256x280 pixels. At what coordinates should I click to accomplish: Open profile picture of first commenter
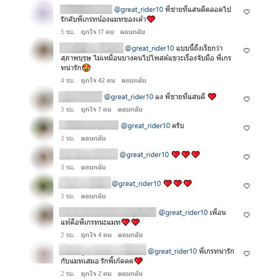tap(43, 13)
